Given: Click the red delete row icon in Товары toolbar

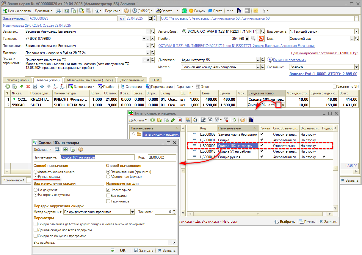Looking at the screenshot, I should (28, 87).
